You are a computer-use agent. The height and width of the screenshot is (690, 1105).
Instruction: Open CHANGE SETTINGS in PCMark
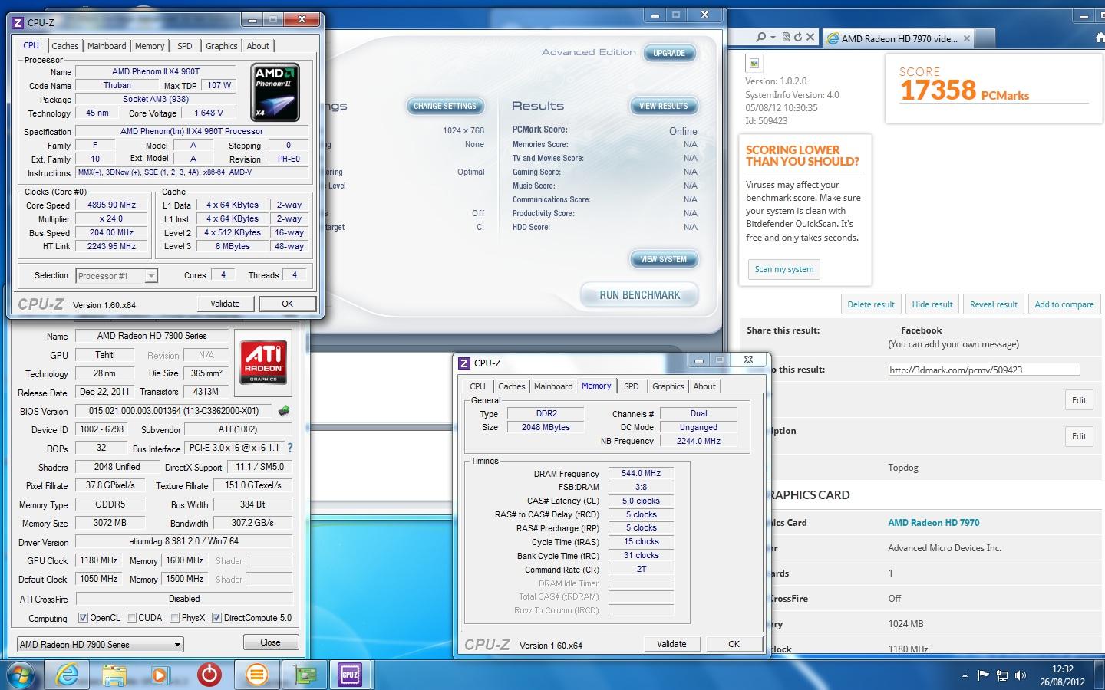coord(445,106)
